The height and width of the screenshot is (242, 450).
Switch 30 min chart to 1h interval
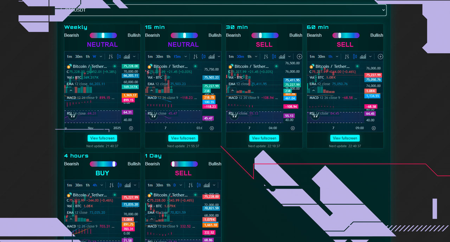tap(249, 56)
